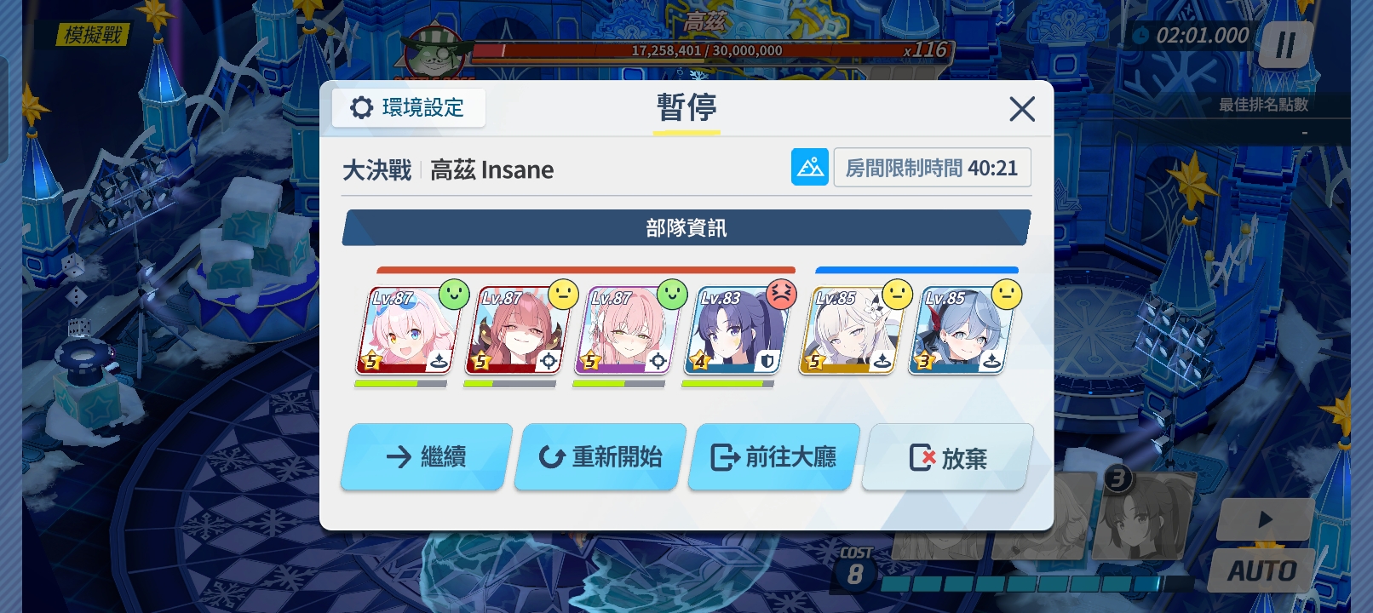
Task: Click the blue mountain terrain icon
Action: click(809, 167)
